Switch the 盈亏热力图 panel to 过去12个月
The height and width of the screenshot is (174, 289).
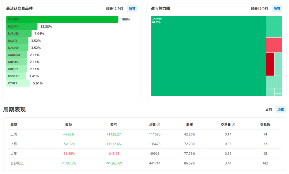click(x=259, y=9)
